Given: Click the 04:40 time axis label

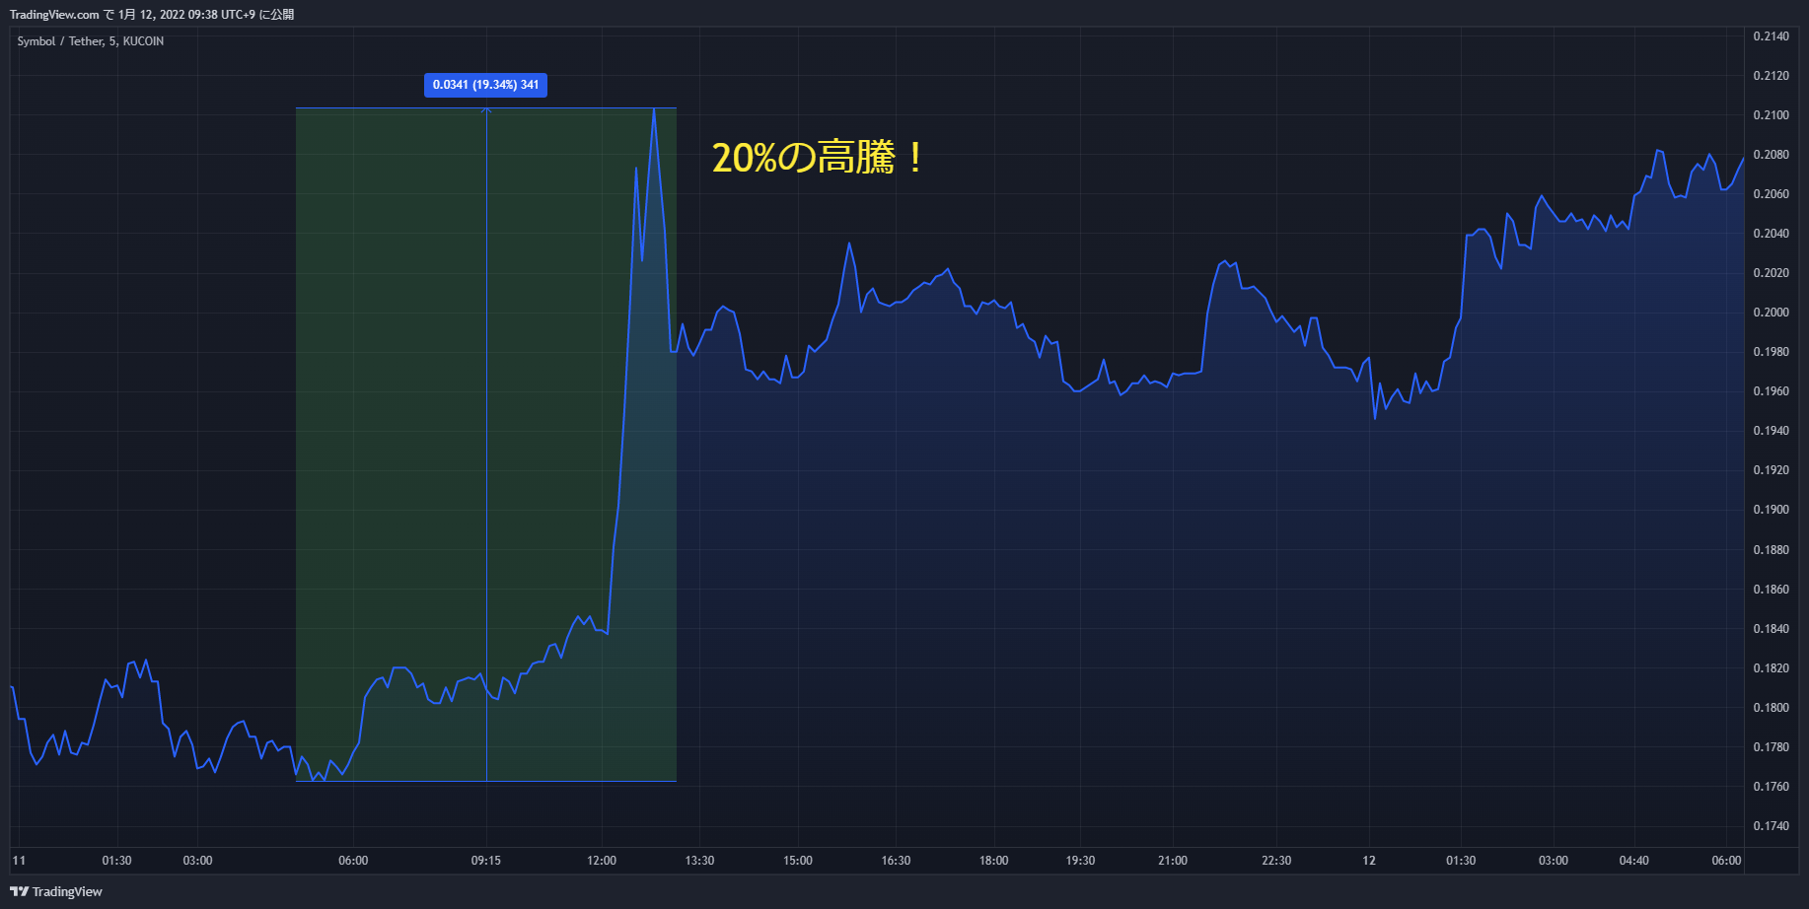Looking at the screenshot, I should pos(1633,861).
